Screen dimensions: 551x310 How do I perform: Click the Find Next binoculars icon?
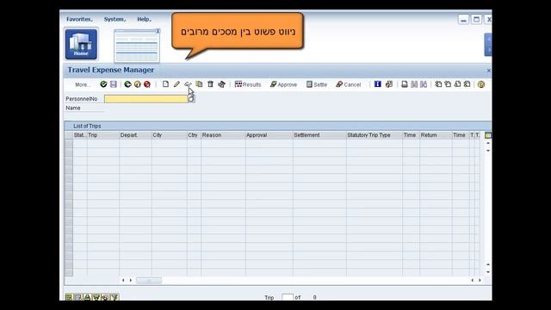tap(424, 84)
